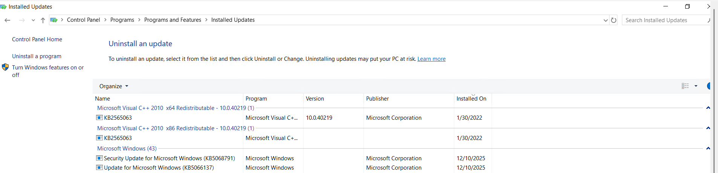Click the Learn more link
Screen dimensions: 718x173
[x=431, y=59]
